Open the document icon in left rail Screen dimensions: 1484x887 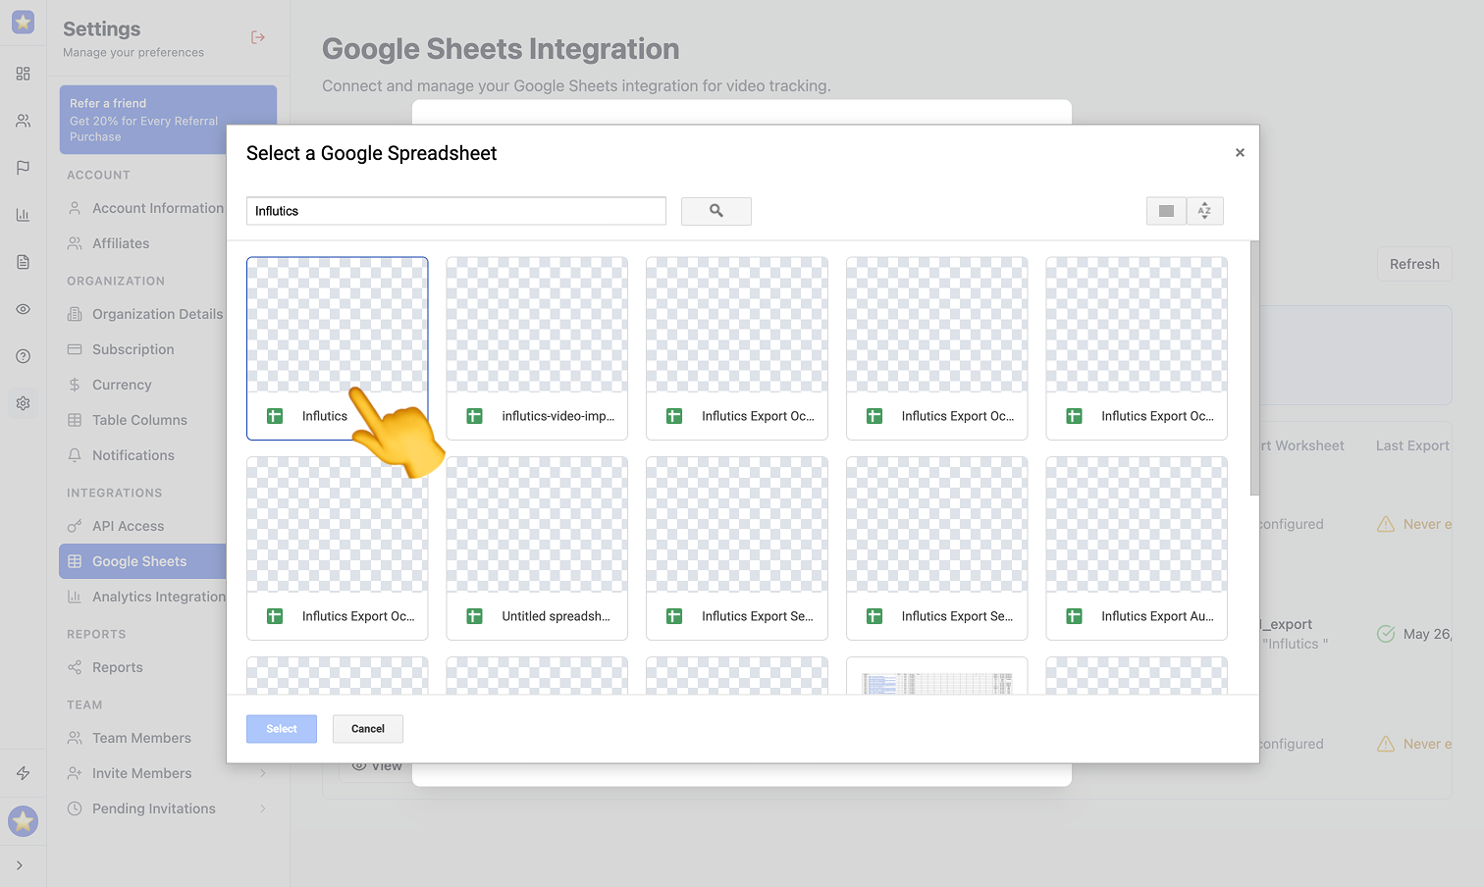(23, 262)
